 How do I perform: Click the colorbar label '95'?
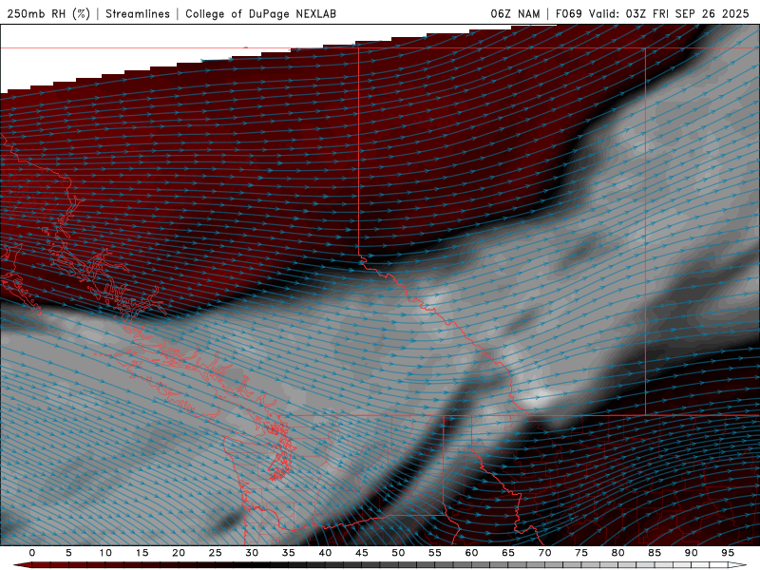(728, 553)
